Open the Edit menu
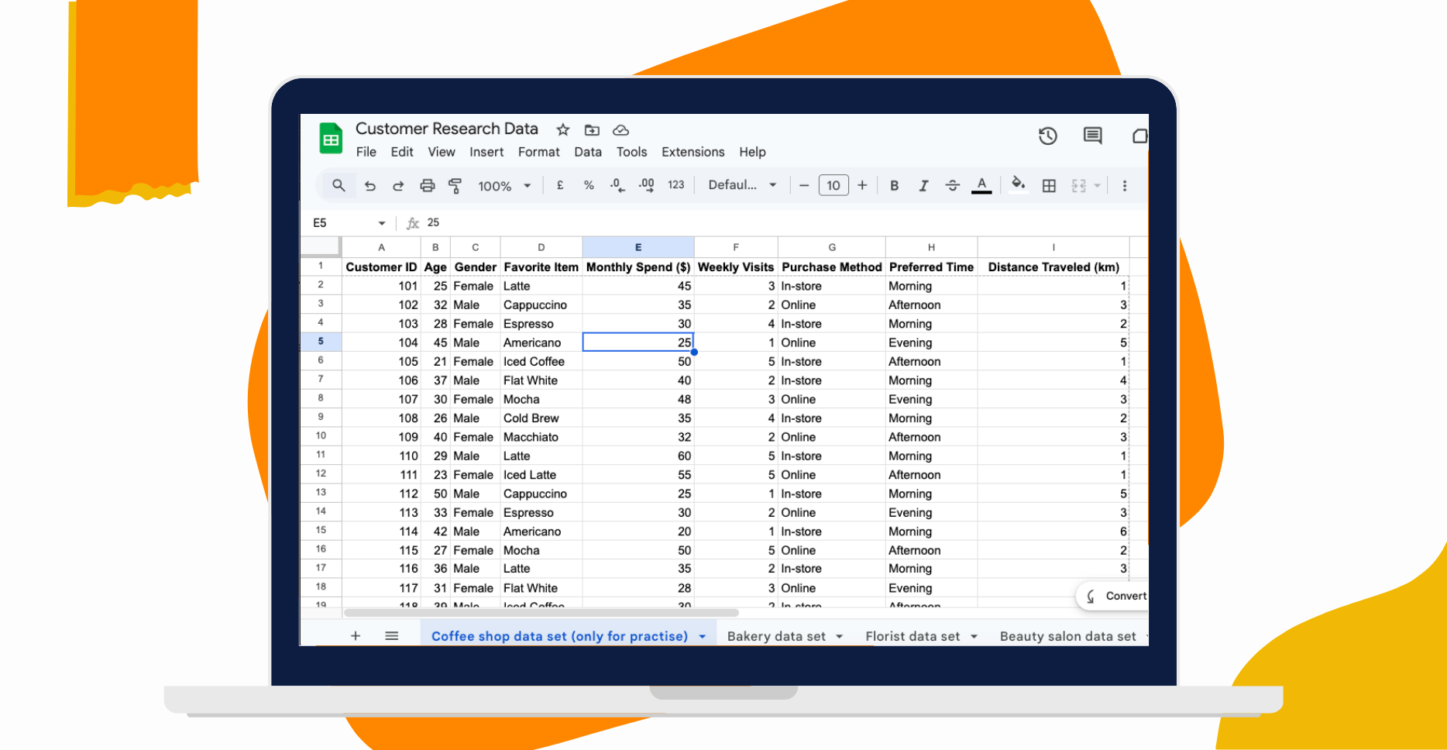 (x=402, y=152)
